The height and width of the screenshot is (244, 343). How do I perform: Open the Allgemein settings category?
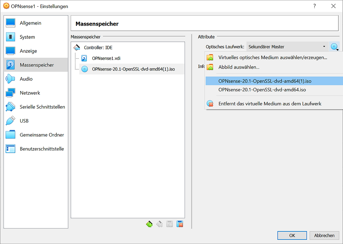[x=36, y=23]
